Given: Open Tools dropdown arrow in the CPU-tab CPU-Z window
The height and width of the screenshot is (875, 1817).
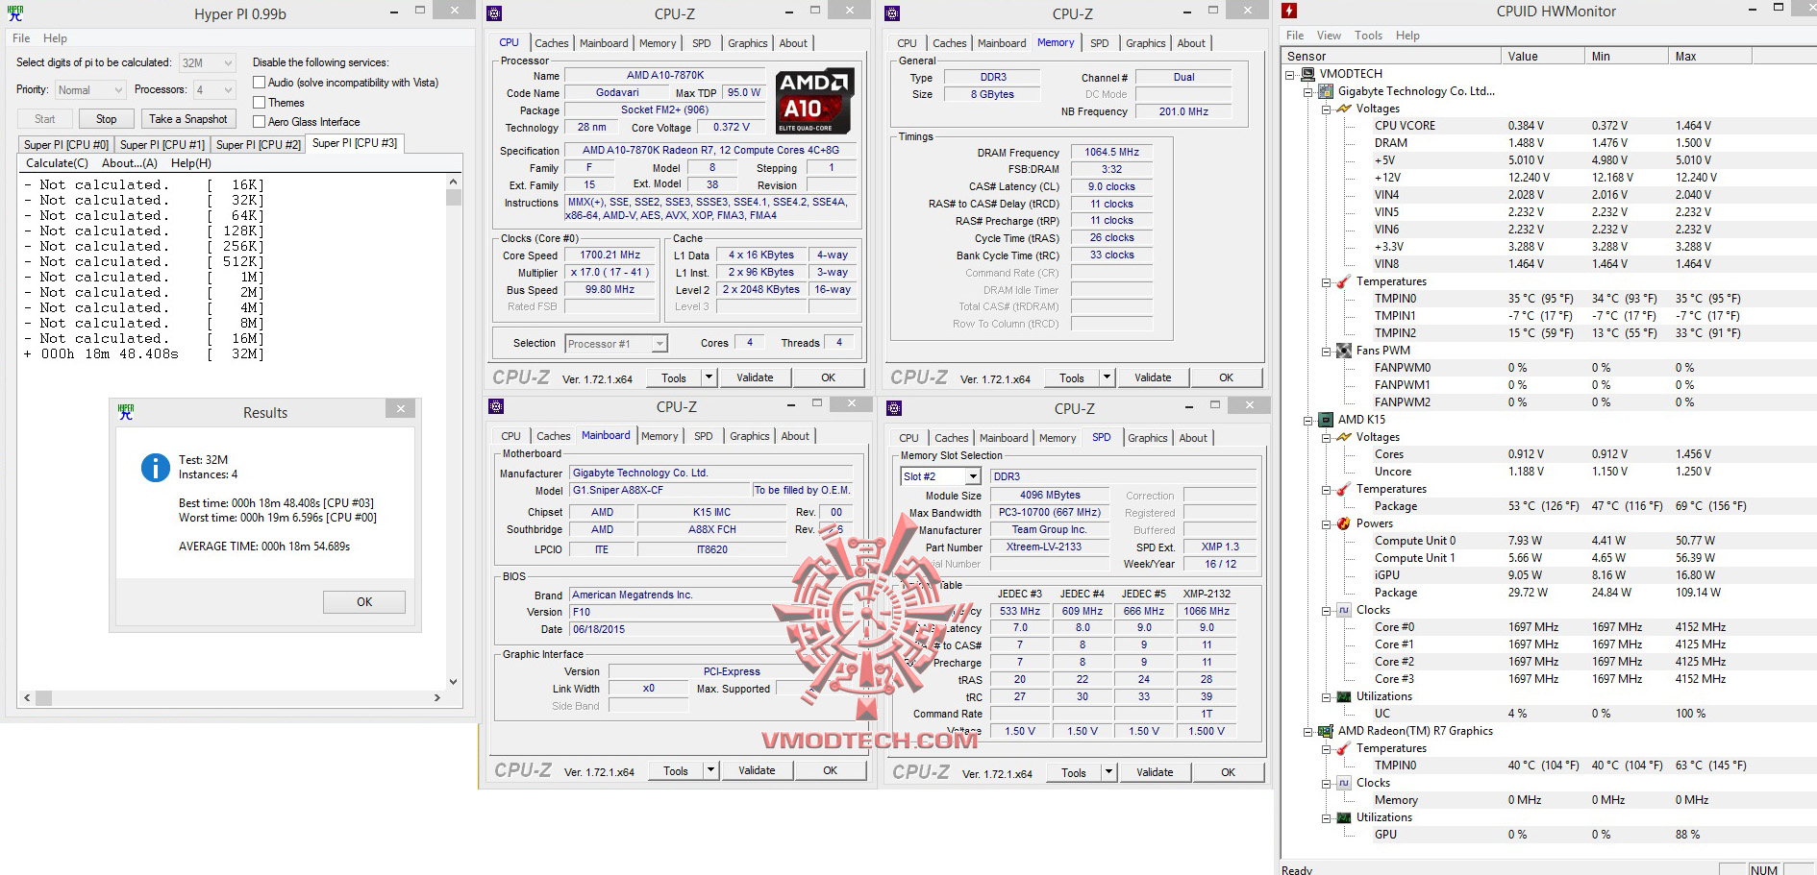Looking at the screenshot, I should point(709,377).
